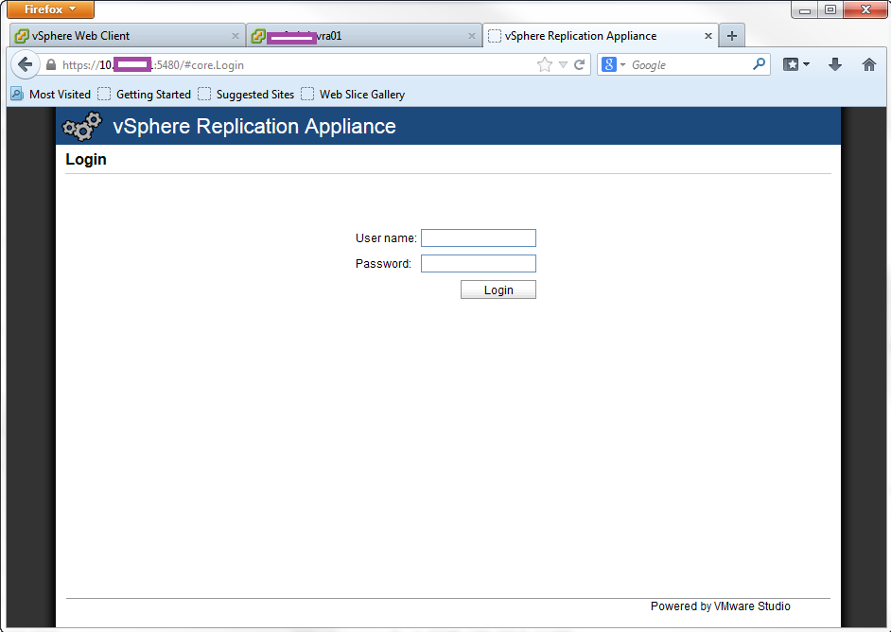The height and width of the screenshot is (632, 891).
Task: Close the vSphere Replication Appliance tab
Action: [708, 36]
